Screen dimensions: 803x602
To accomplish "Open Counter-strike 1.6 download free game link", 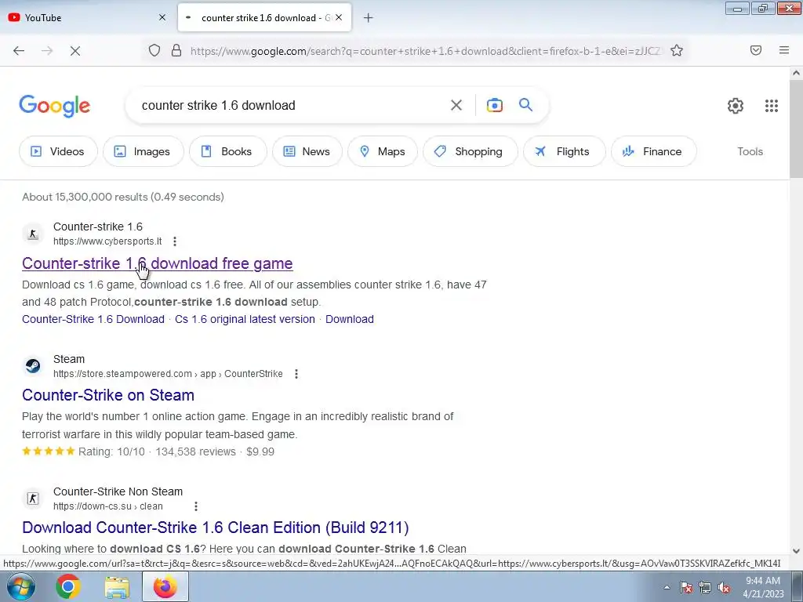I will [157, 263].
